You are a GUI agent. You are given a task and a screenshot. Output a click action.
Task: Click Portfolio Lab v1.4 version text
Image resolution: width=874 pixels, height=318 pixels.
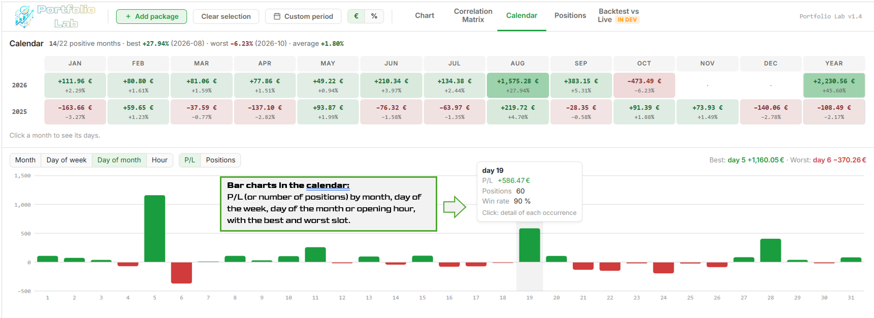pos(830,16)
